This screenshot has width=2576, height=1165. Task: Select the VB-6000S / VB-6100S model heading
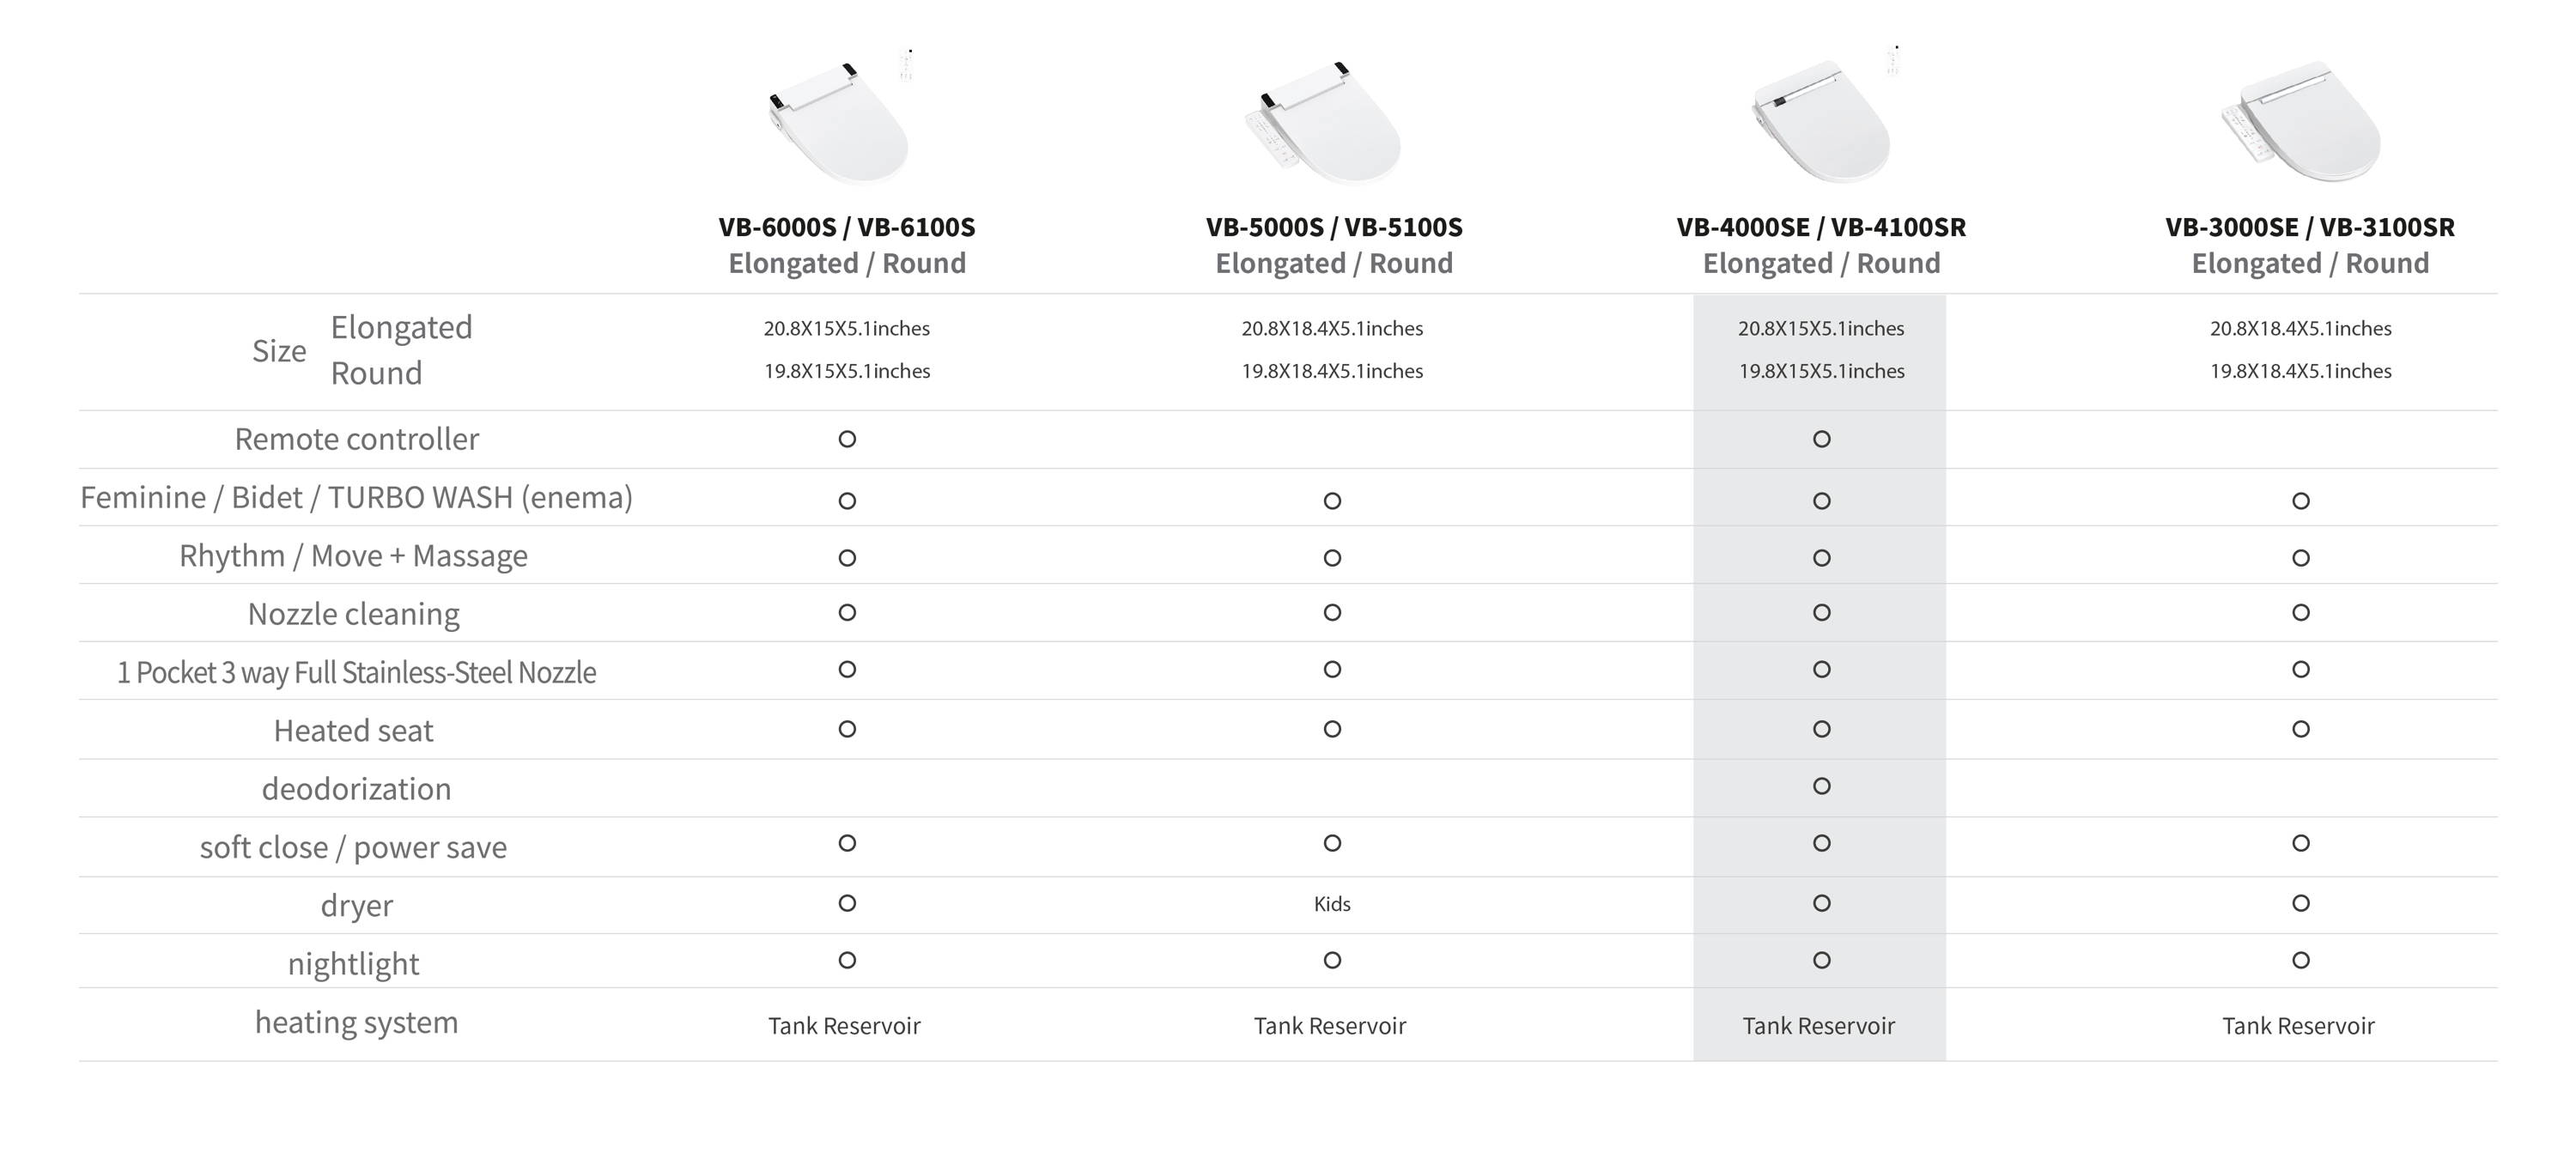point(847,227)
